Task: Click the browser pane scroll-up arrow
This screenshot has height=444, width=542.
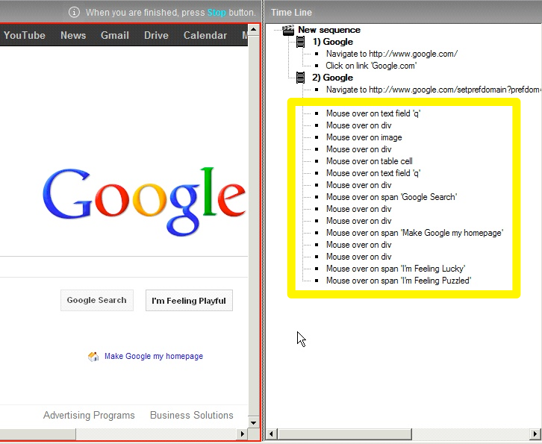Action: click(x=254, y=29)
